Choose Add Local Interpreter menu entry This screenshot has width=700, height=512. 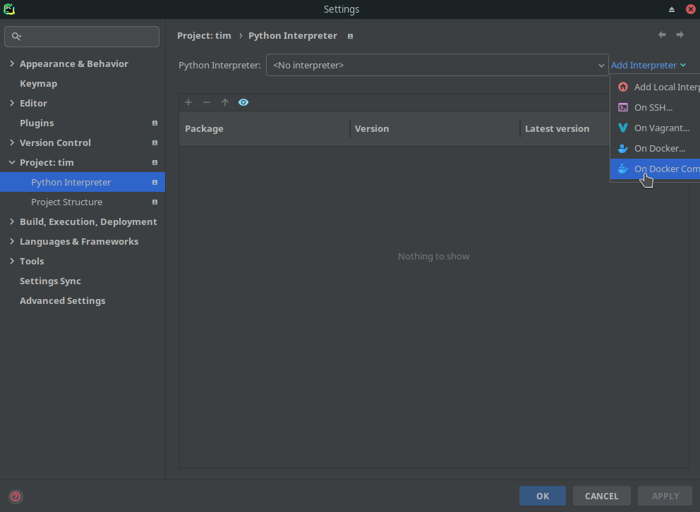click(x=655, y=87)
